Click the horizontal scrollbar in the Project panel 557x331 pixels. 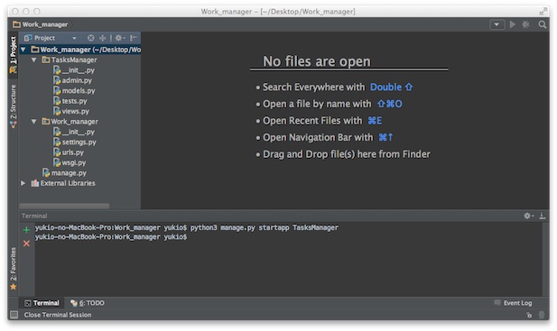(x=64, y=206)
